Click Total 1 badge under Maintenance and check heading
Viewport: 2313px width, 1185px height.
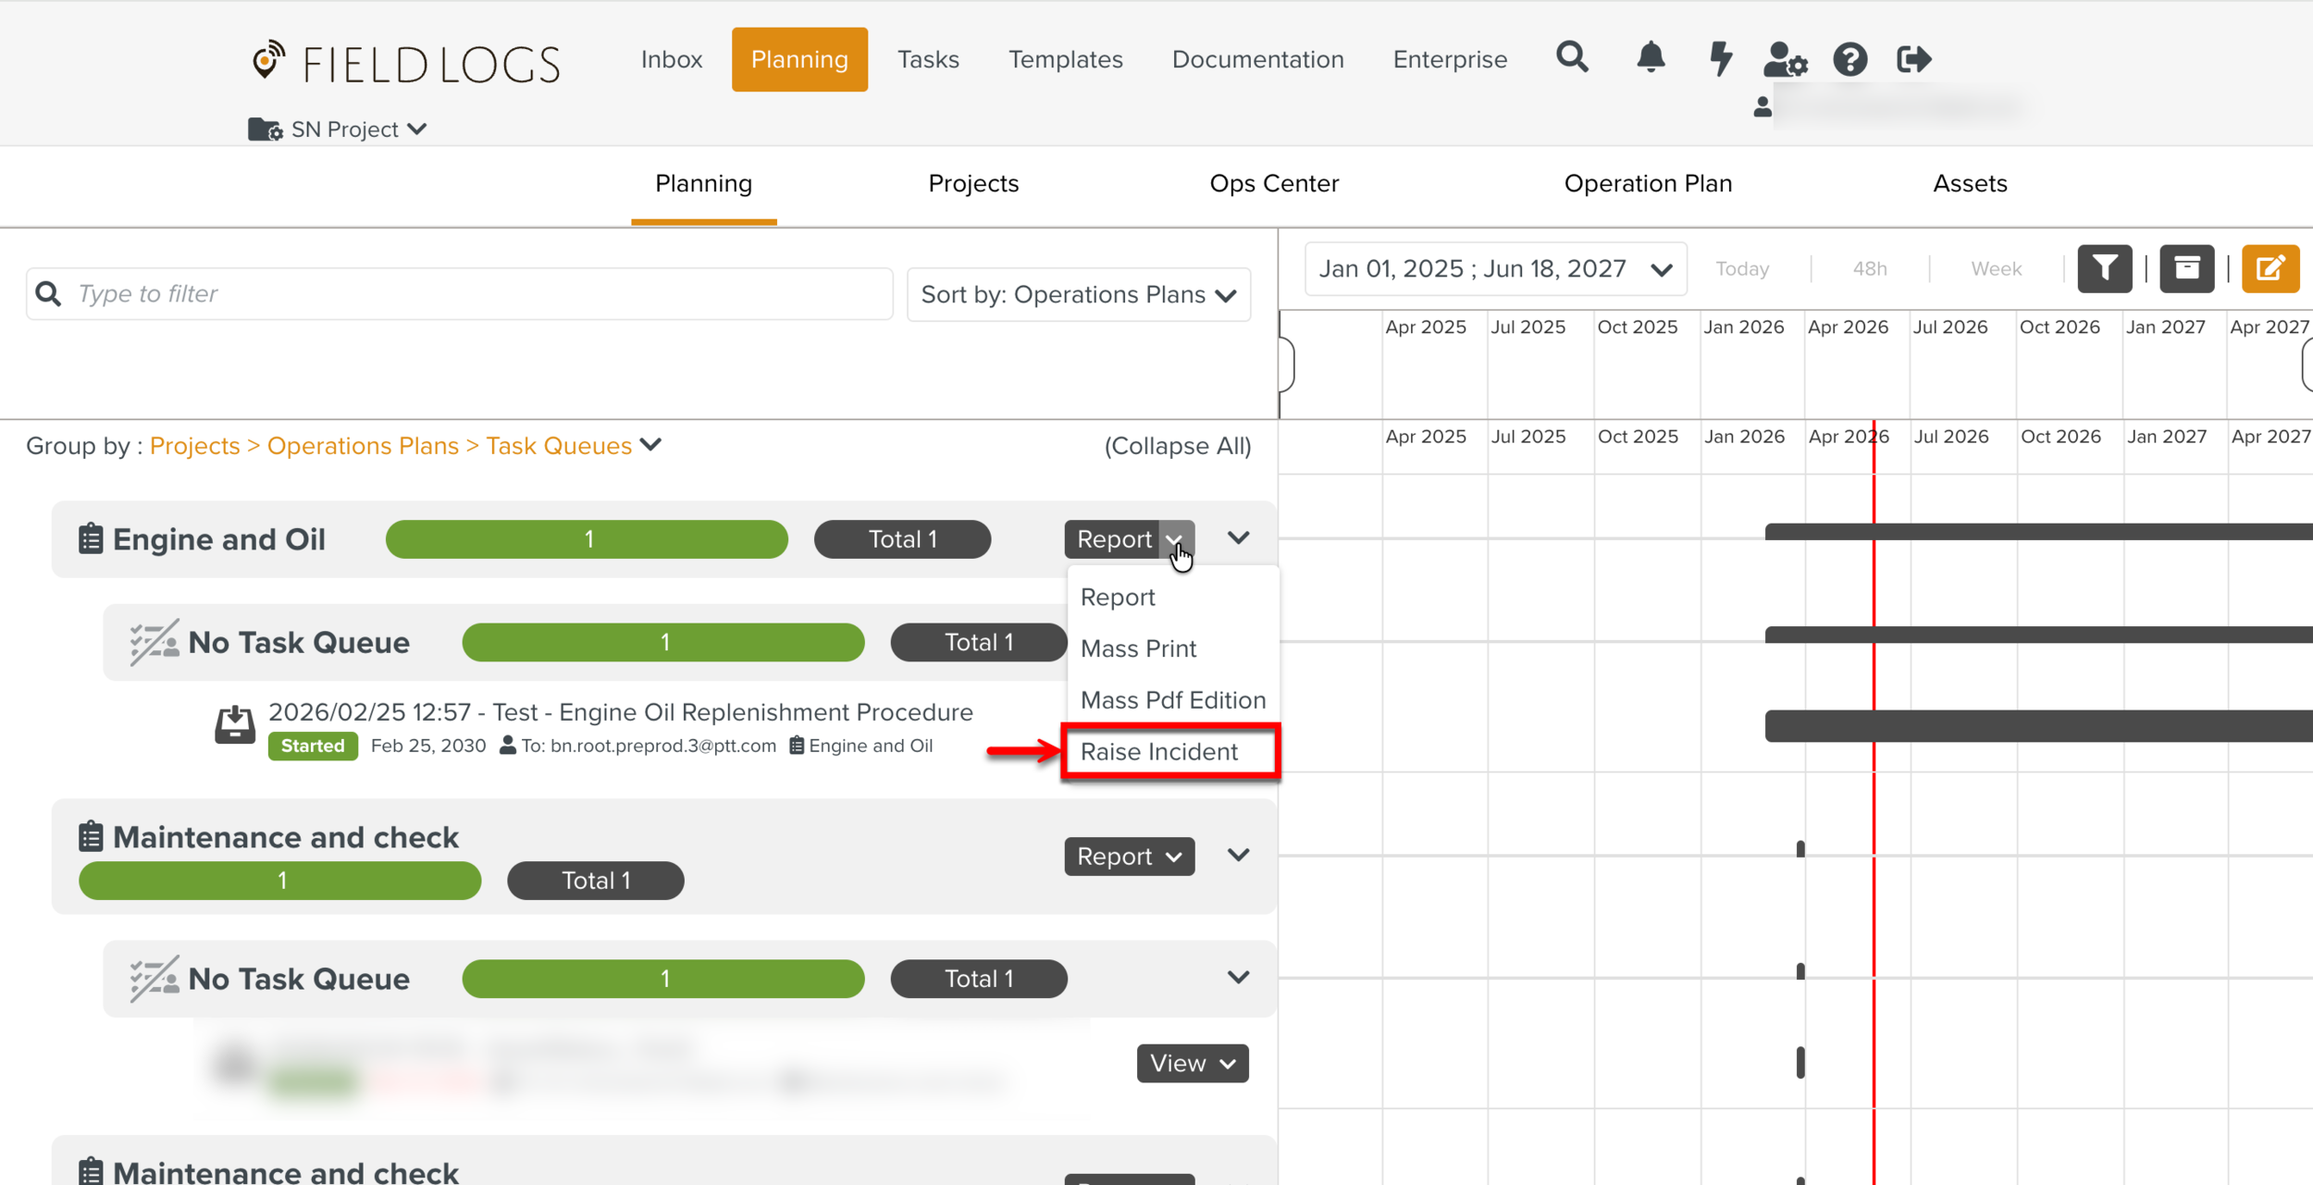596,881
